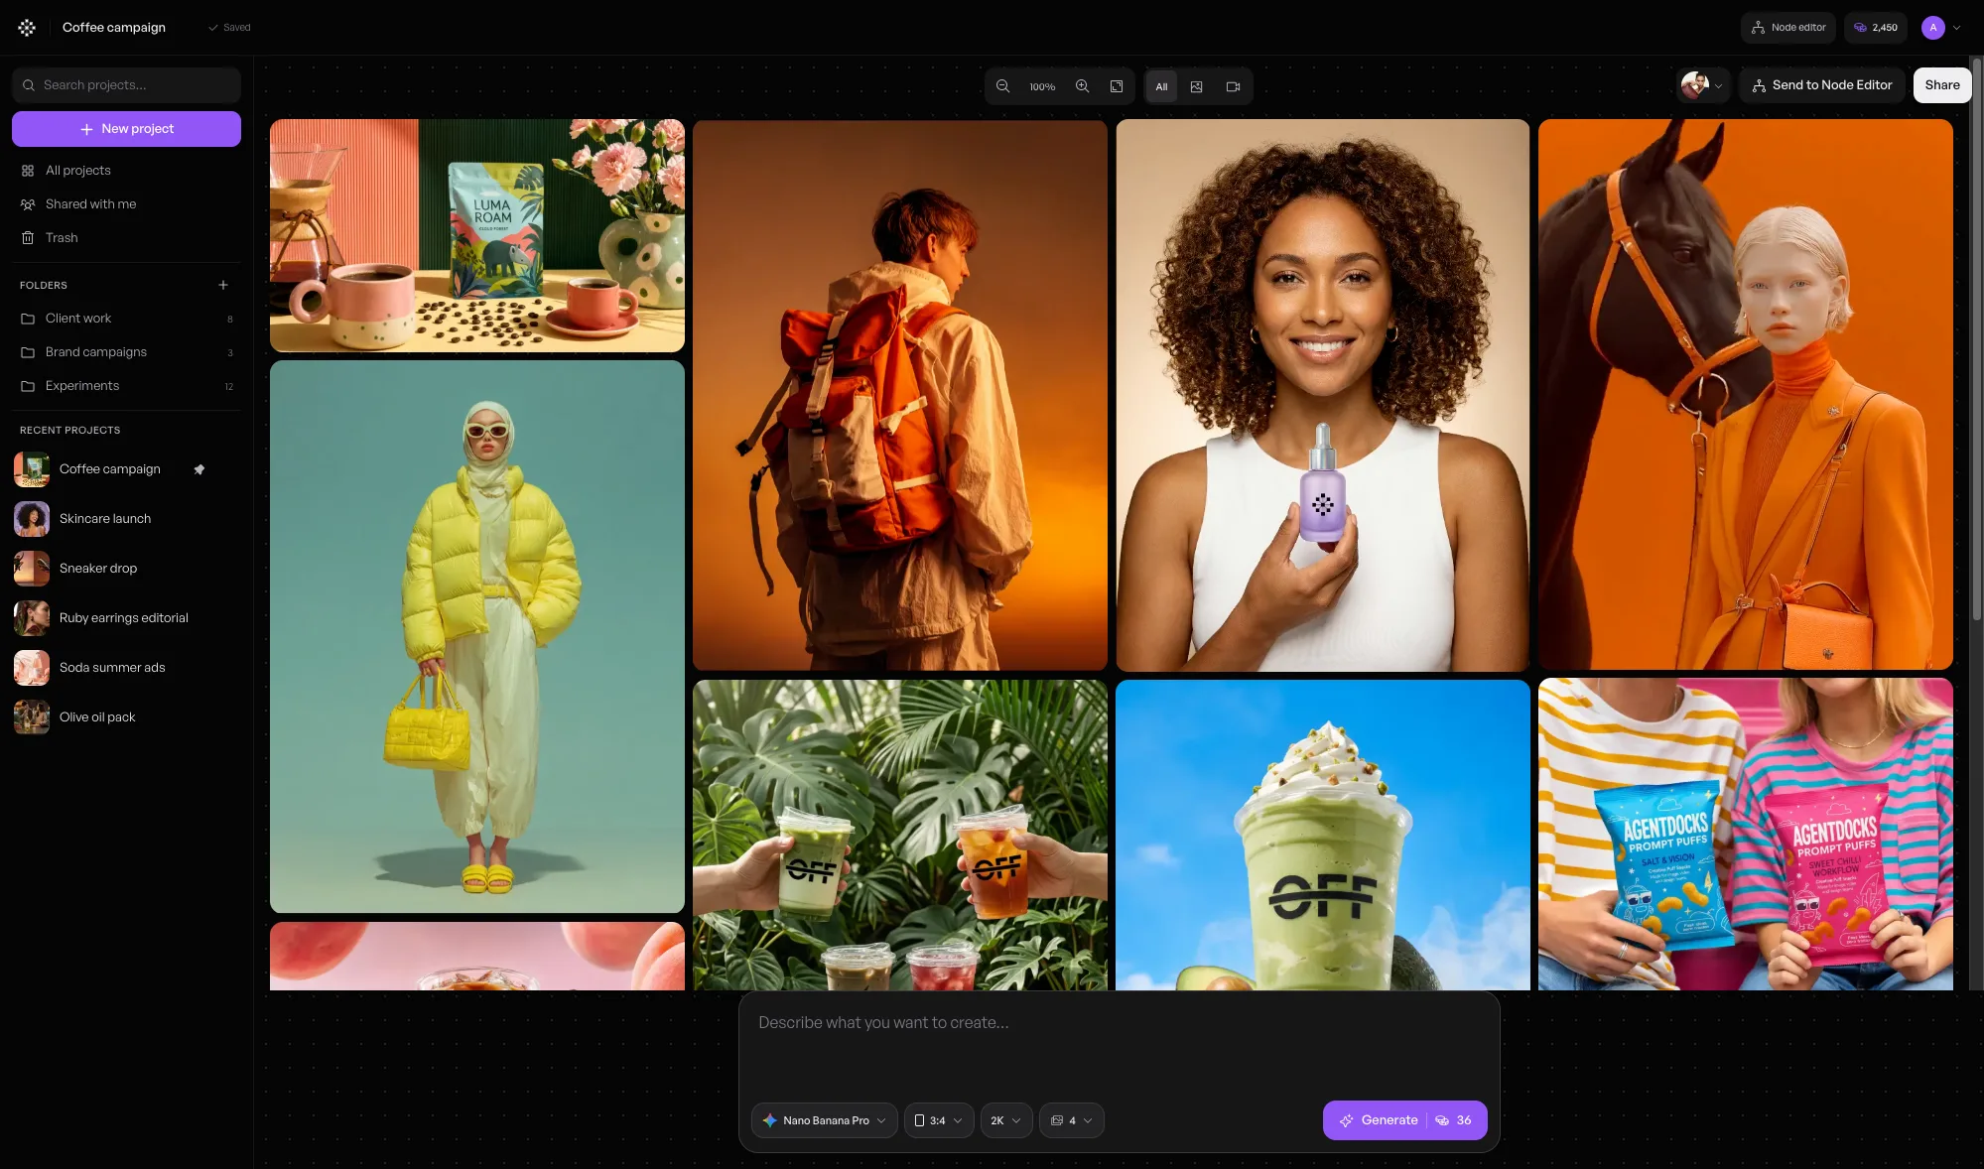Open the Node editor from the top bar
Viewport: 1984px width, 1169px height.
click(x=1788, y=28)
